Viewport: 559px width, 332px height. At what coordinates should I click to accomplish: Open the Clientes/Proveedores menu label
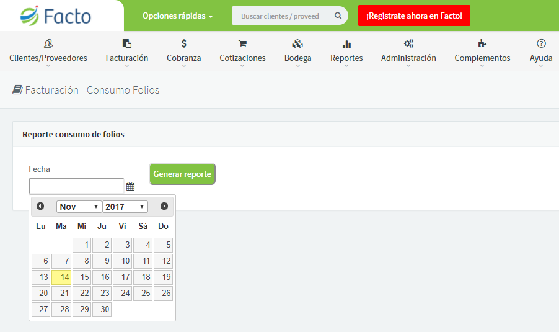(x=48, y=58)
